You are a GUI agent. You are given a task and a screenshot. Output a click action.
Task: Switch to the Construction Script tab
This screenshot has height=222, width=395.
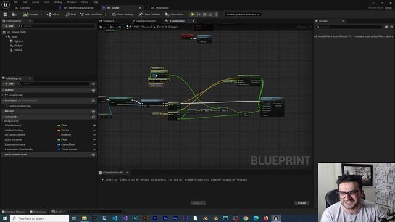click(145, 21)
